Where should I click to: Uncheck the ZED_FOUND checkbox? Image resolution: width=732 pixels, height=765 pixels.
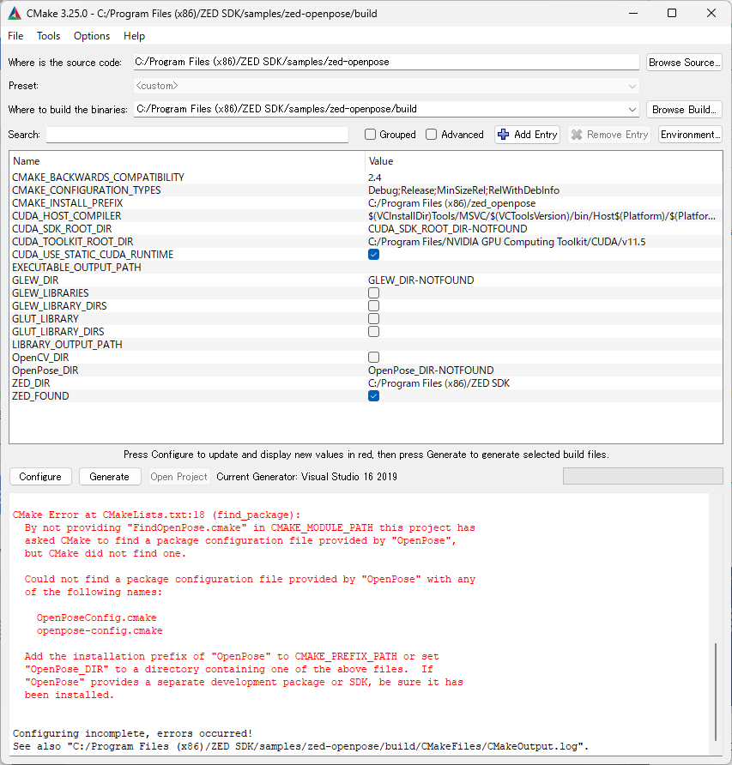coord(373,396)
